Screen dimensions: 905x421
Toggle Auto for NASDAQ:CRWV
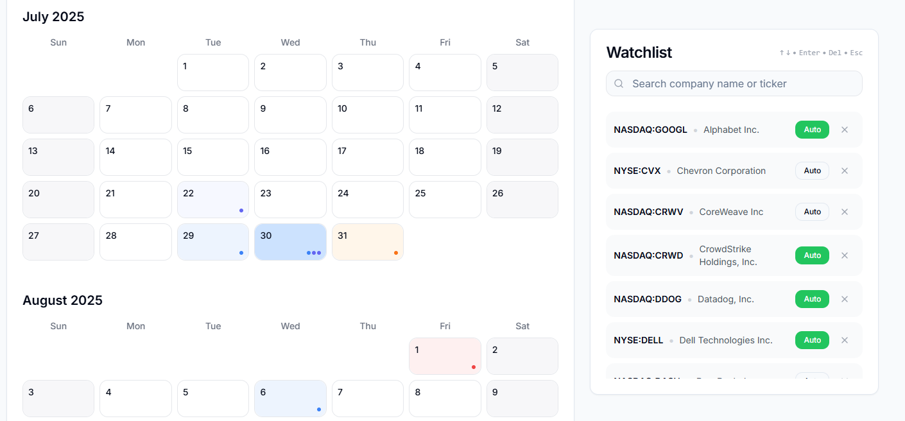click(x=812, y=212)
